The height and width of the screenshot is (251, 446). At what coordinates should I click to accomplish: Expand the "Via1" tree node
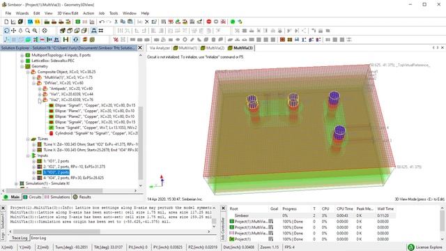pyautogui.click(x=40, y=94)
